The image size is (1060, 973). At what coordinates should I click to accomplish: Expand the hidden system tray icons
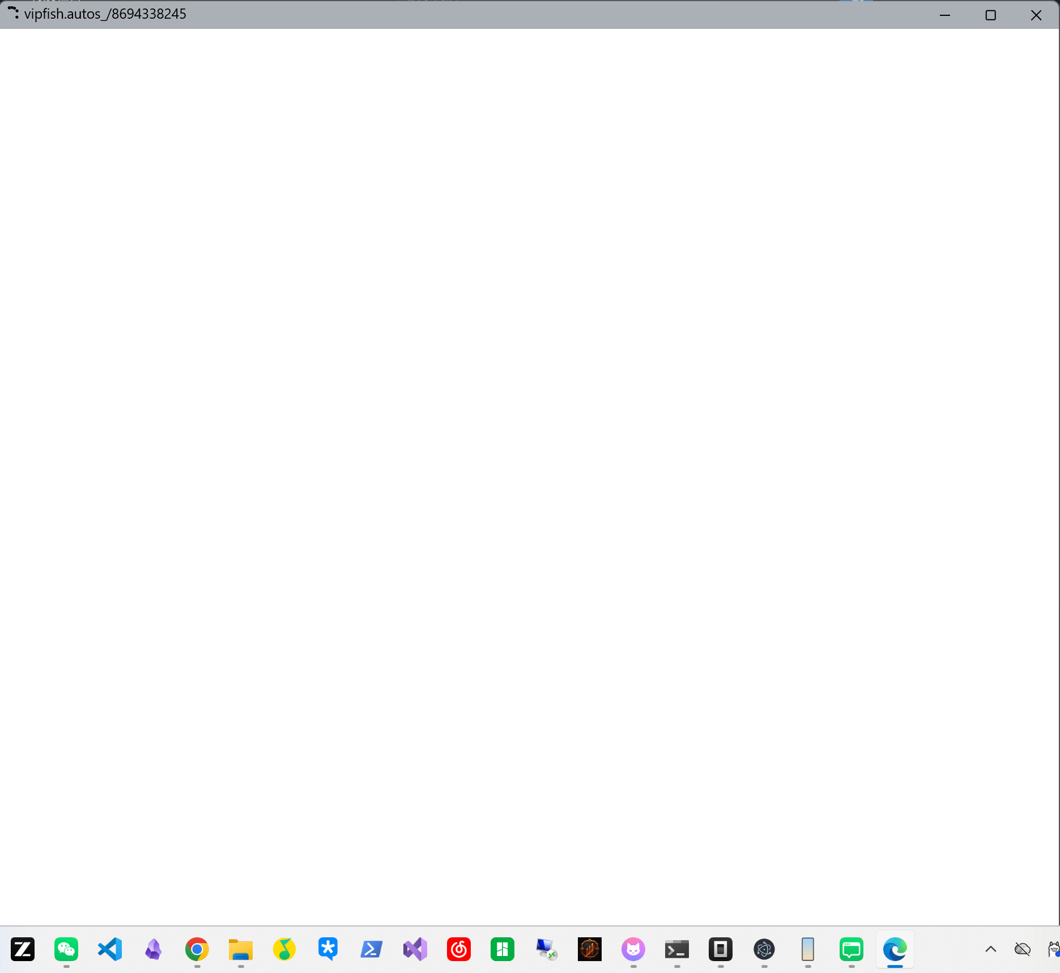click(991, 949)
